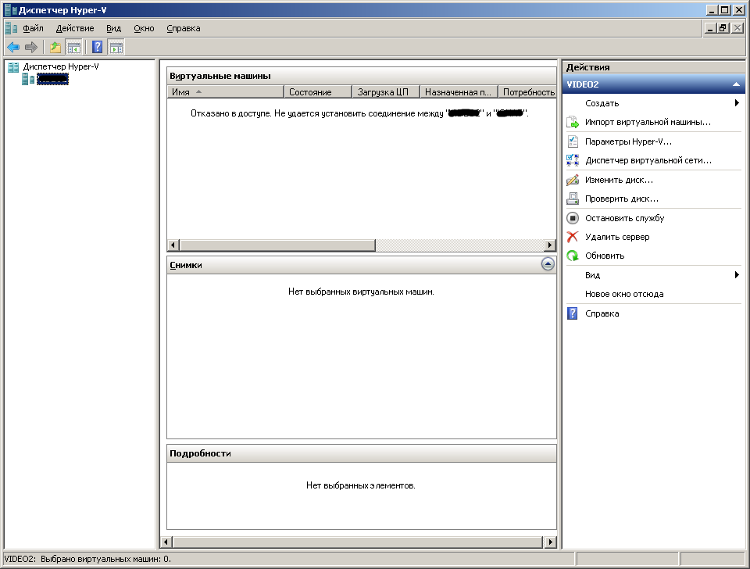Click the Остановить службу stop icon
This screenshot has width=750, height=569.
click(573, 218)
